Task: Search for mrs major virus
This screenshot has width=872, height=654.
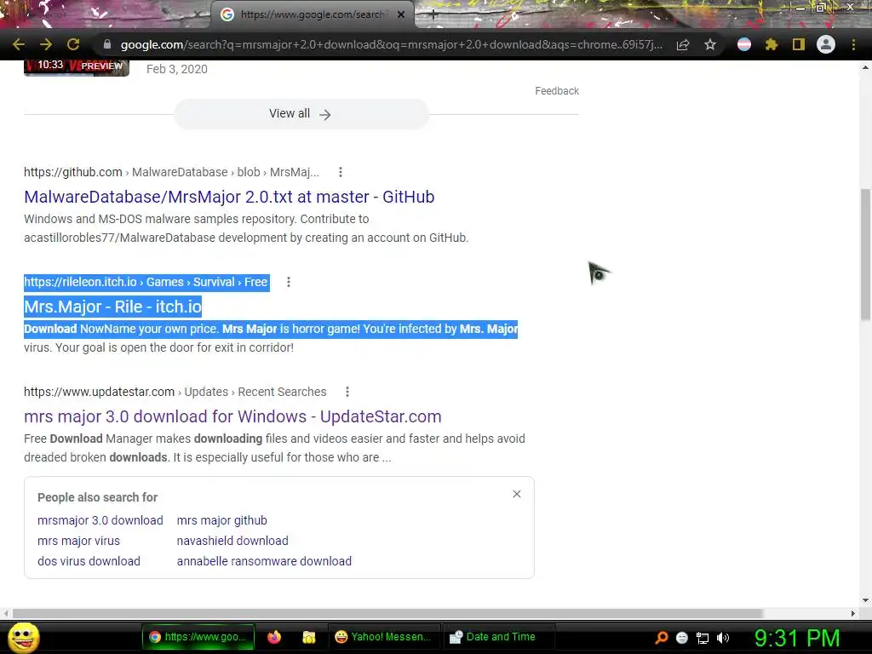Action: [x=78, y=541]
